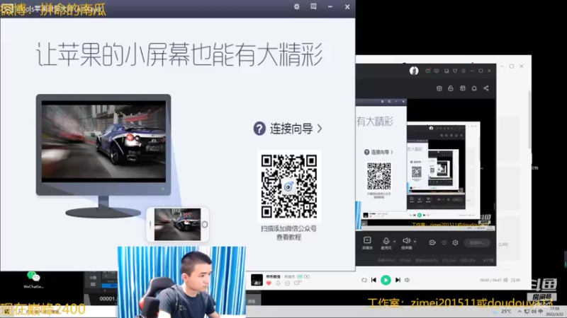Screen dimensions: 567x318
Task: Open user avatar in streaming tool title bar
Action: pyautogui.click(x=414, y=71)
